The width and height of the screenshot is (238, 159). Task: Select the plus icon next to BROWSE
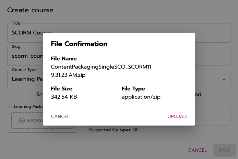pyautogui.click(x=22, y=120)
